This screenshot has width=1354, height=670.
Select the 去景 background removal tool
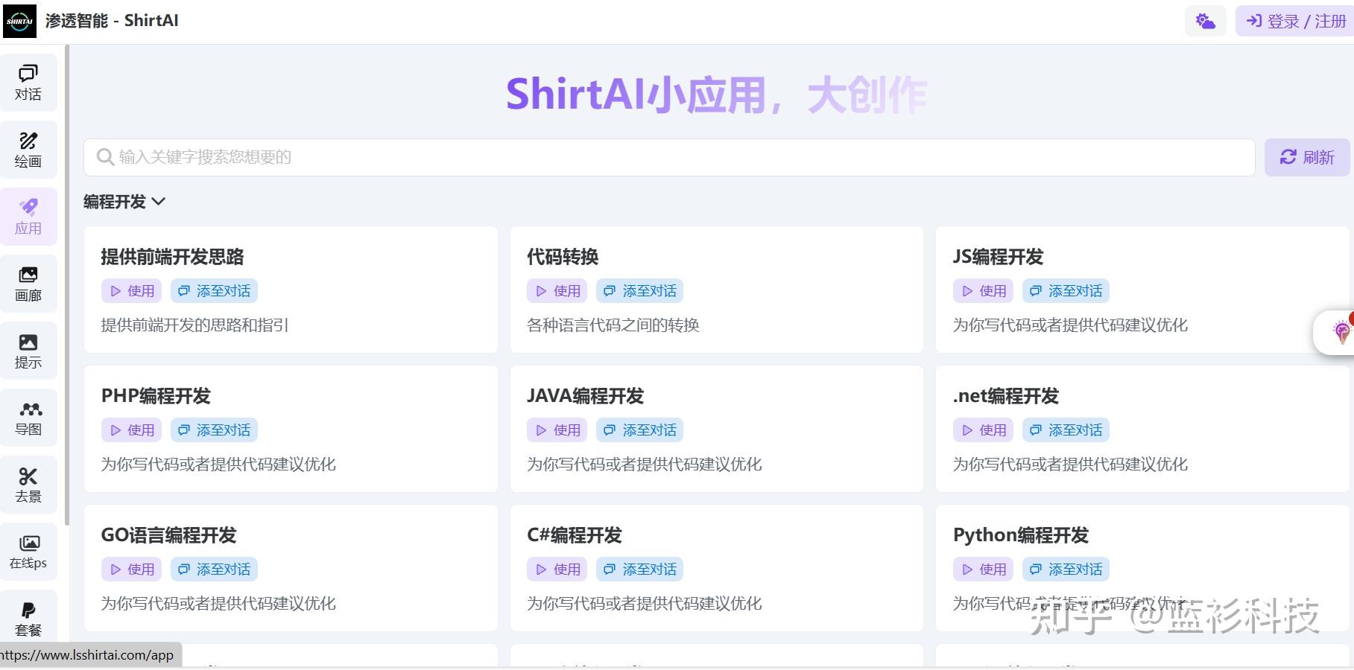(x=28, y=484)
